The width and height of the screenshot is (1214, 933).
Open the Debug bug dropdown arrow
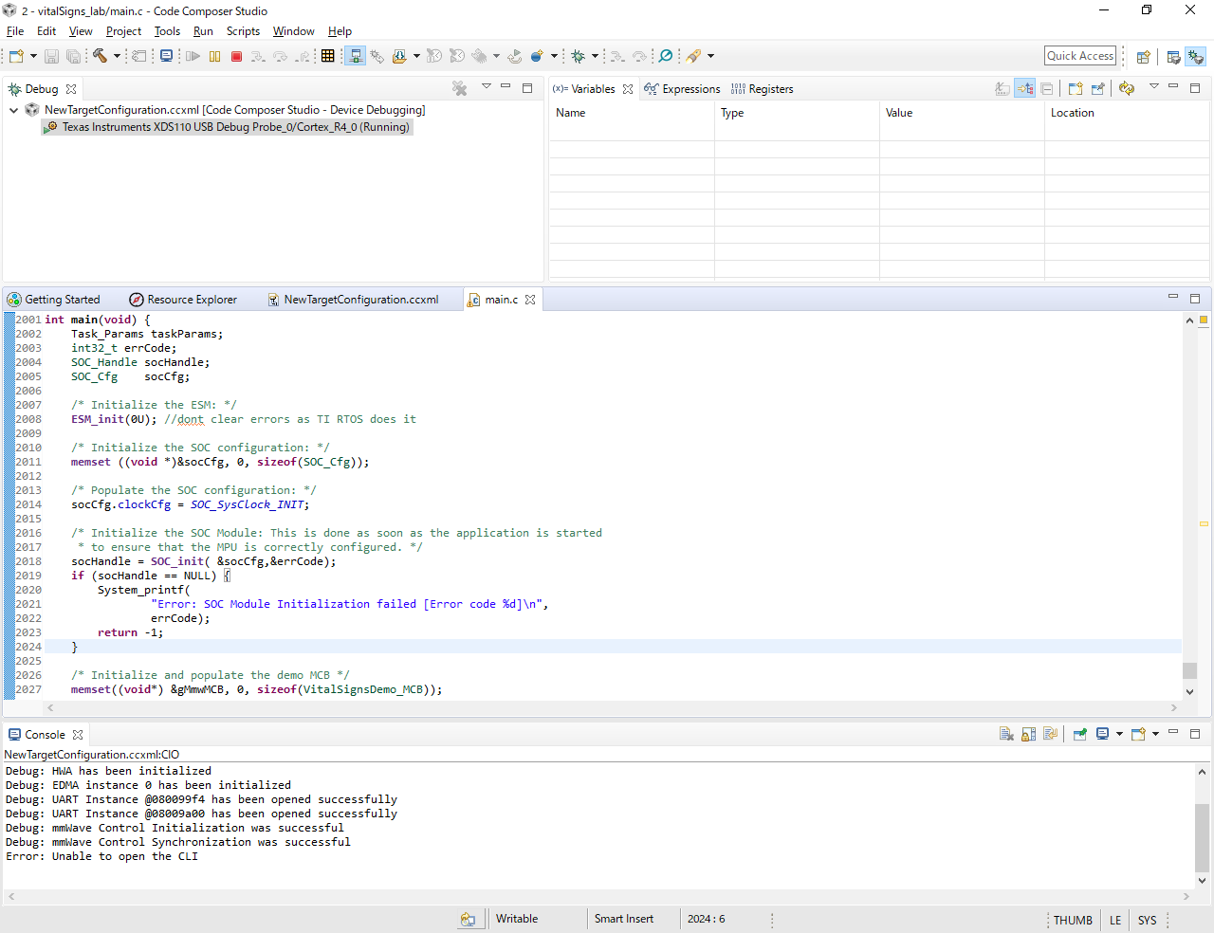[595, 56]
